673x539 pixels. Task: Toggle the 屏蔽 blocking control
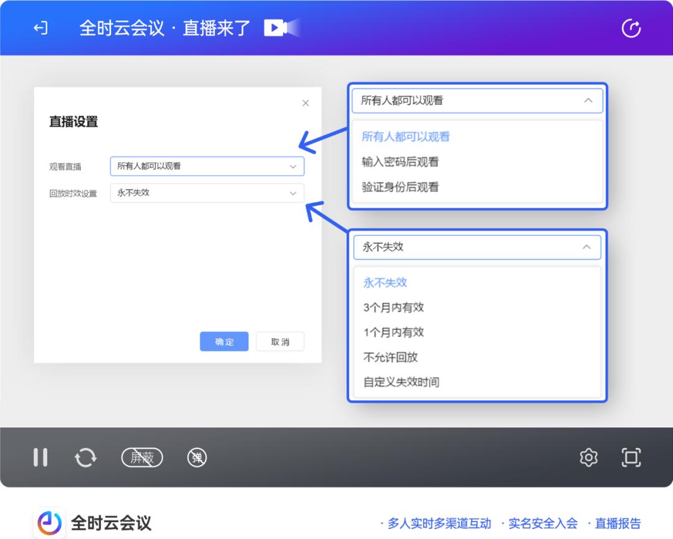coord(141,457)
